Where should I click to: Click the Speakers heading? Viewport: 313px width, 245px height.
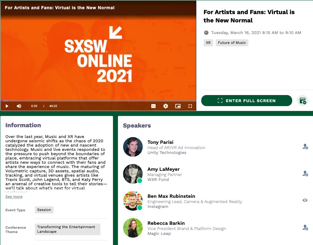pyautogui.click(x=137, y=126)
